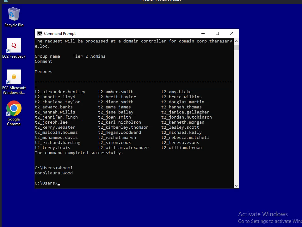302x227 pixels.
Task: Click the text 't2_mohammed.davis'
Action: 56,137
